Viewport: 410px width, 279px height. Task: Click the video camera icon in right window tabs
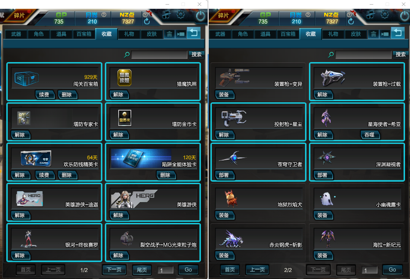[385, 34]
